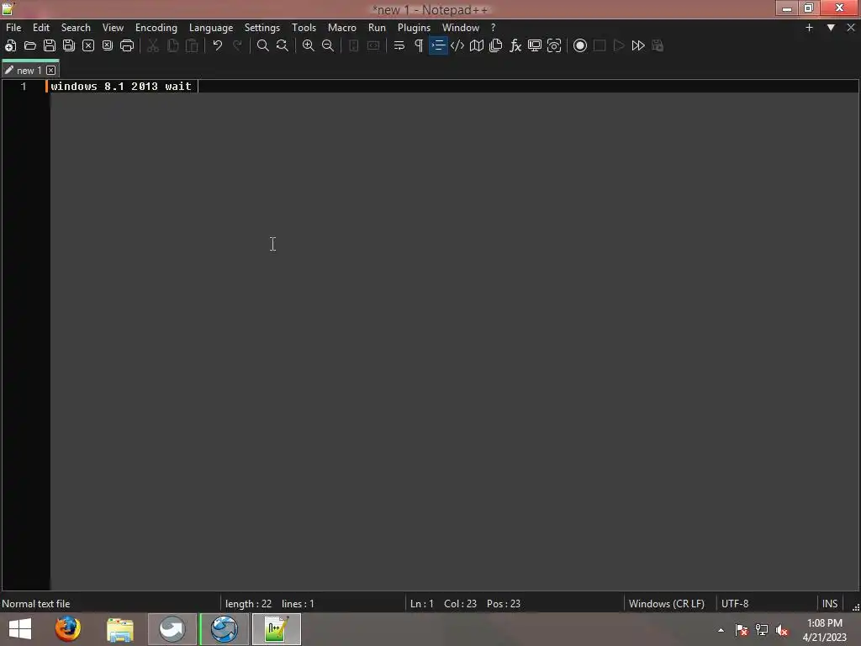
Task: Create a new file via toolbar icon
Action: coord(10,45)
